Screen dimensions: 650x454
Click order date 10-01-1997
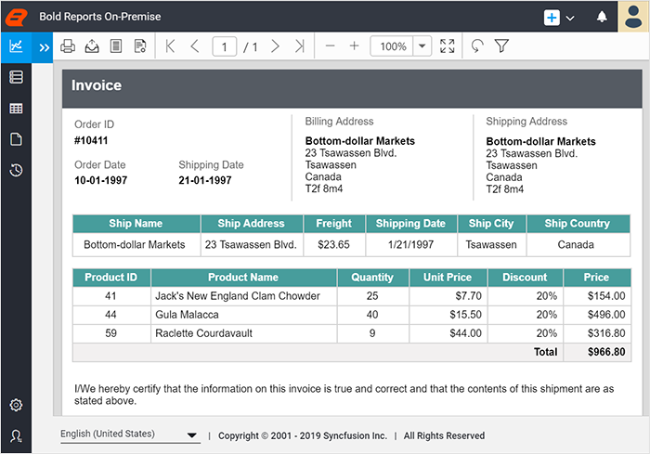[x=100, y=180]
